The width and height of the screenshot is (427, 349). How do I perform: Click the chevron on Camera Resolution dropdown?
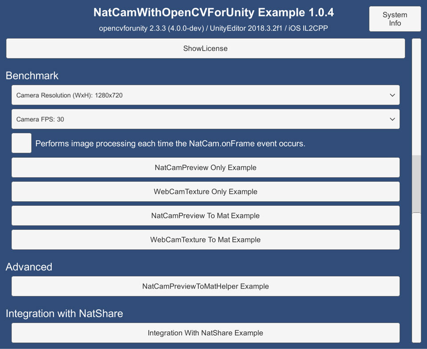point(392,95)
